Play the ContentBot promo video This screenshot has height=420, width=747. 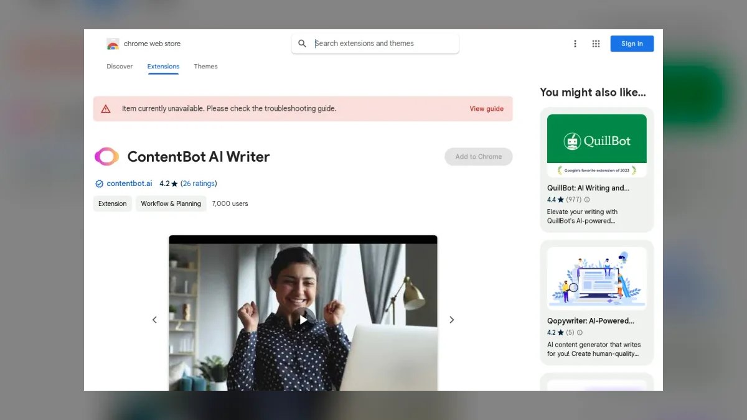(303, 320)
